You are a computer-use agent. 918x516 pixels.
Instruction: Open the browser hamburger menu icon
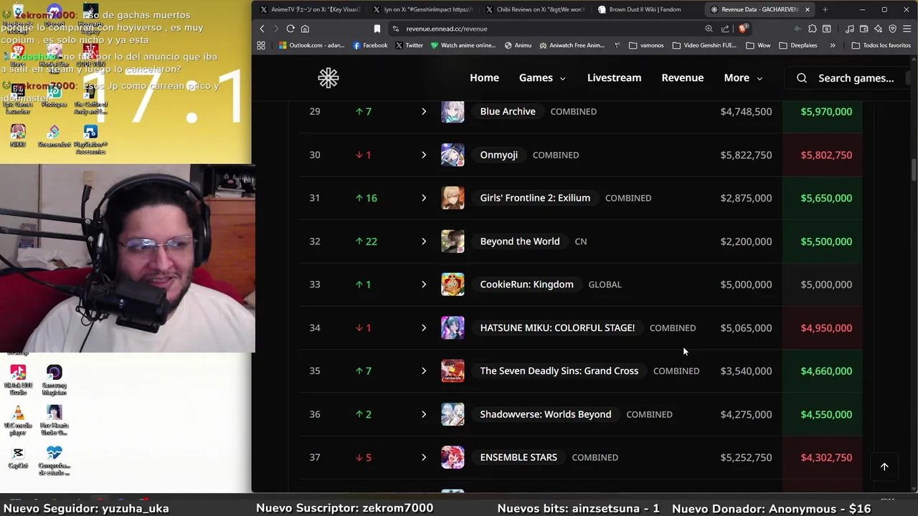(907, 29)
